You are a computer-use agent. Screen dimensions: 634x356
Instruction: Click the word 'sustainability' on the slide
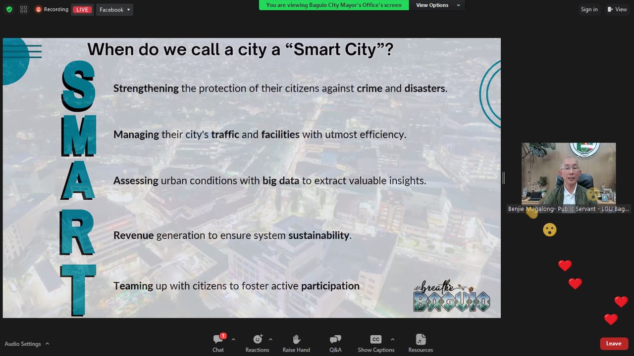pos(319,235)
